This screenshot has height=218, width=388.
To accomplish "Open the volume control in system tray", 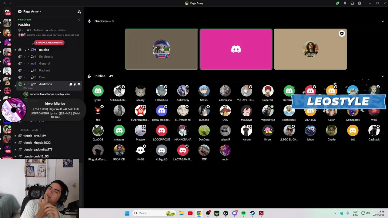I will (368, 213).
